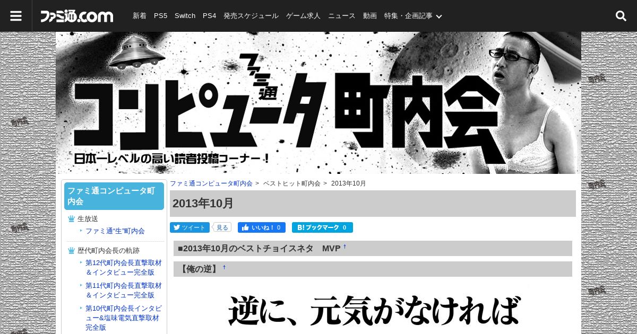
Task: Open the search magnifier icon
Action: [x=621, y=16]
